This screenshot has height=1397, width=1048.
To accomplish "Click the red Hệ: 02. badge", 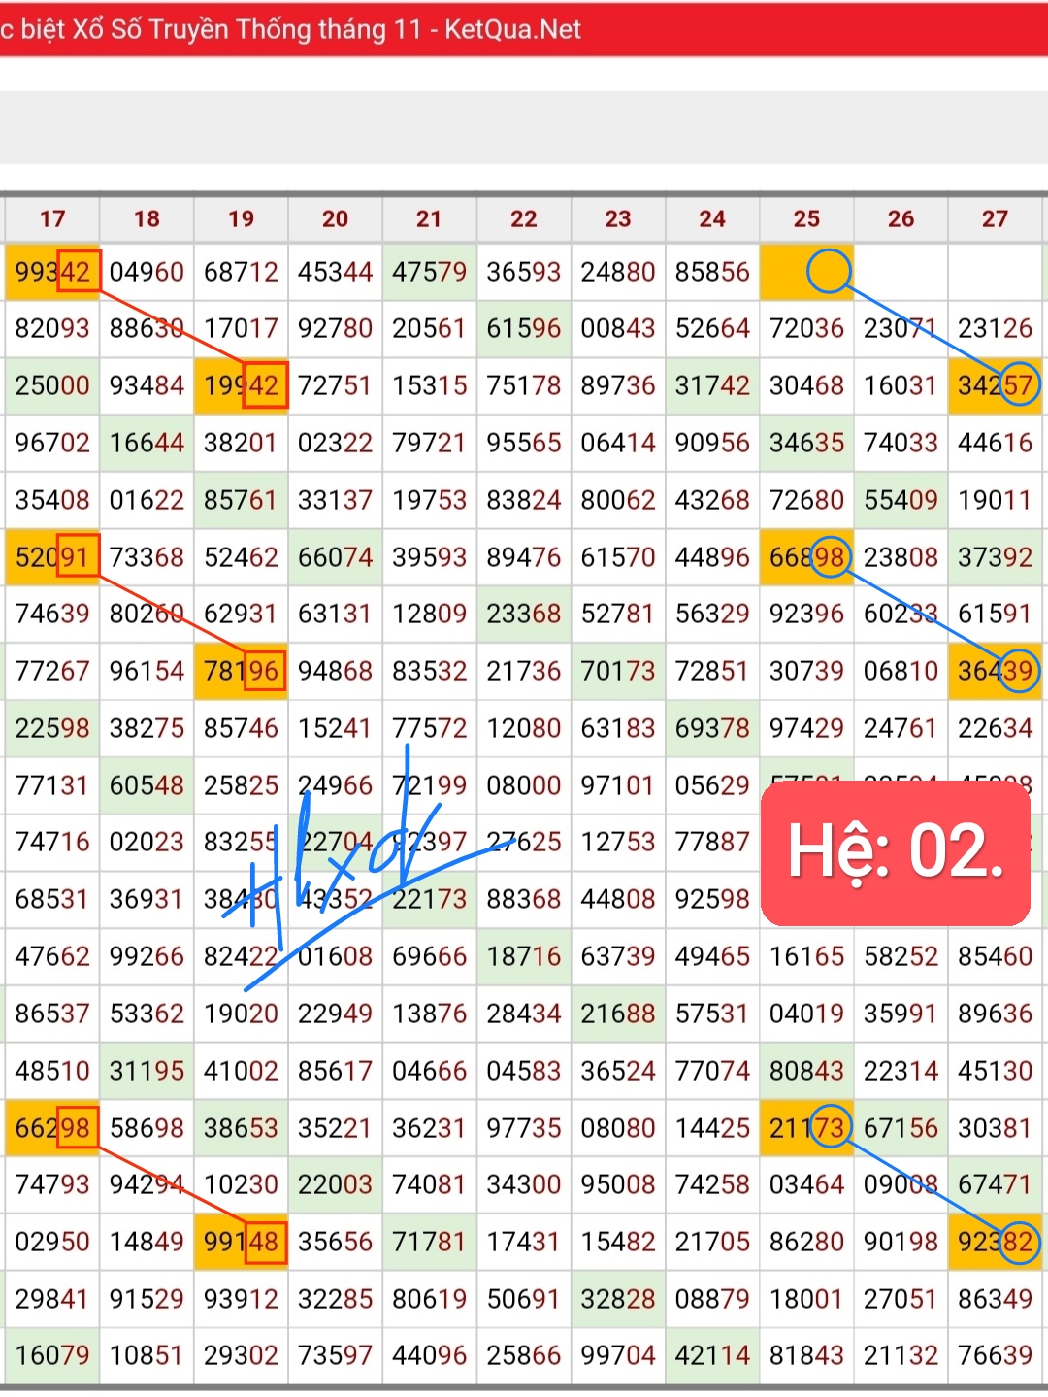I will [895, 852].
